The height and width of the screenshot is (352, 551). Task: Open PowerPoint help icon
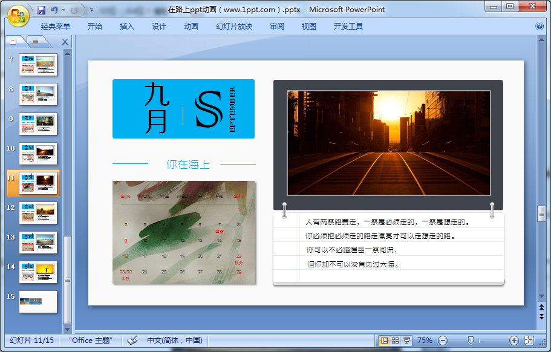tap(540, 26)
